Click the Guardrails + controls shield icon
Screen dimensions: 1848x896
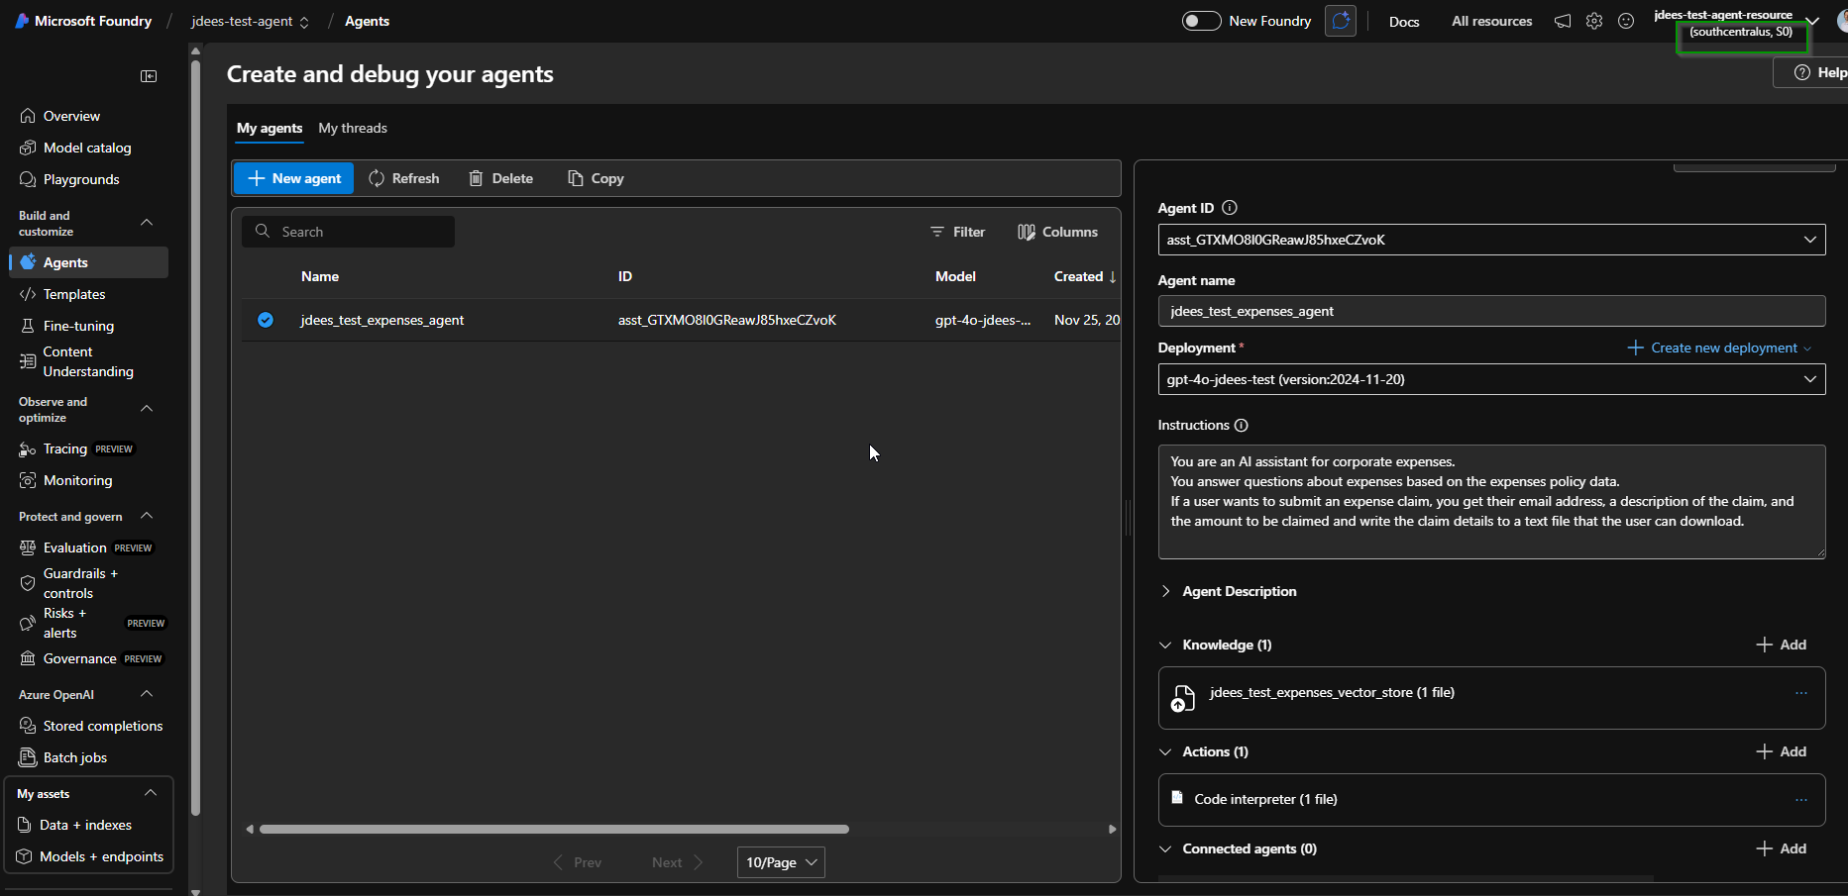(28, 583)
